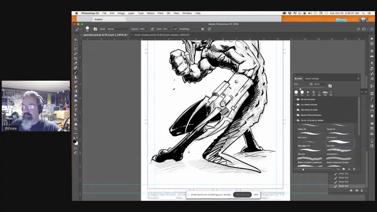Select the Zoom tool
This screenshot has width=377, height=212.
(76, 129)
